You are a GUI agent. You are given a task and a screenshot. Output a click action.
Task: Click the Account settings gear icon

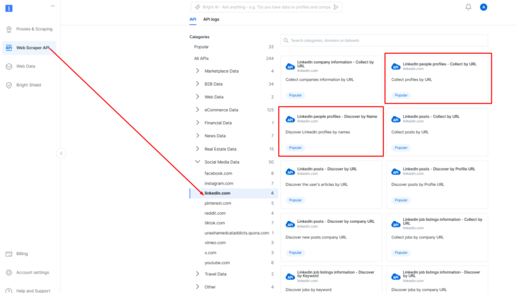coord(9,272)
